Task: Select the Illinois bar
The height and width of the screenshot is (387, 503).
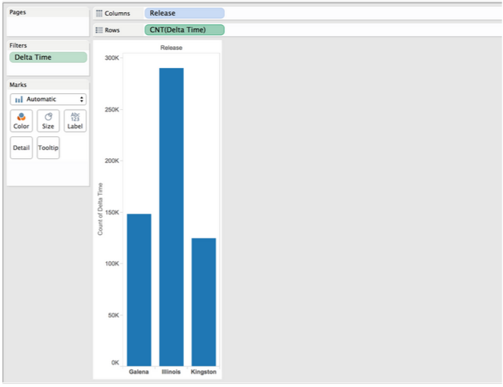Action: (x=171, y=217)
